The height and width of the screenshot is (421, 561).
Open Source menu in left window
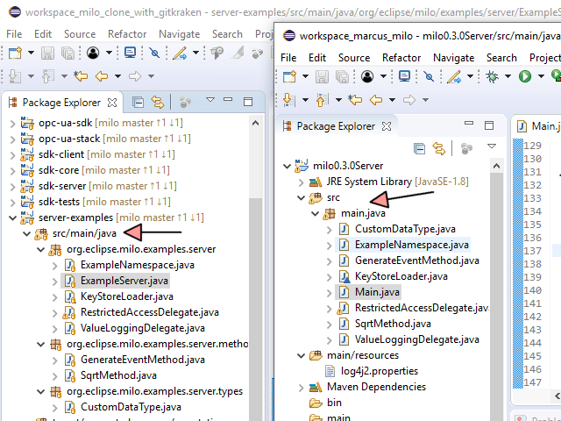click(x=80, y=34)
